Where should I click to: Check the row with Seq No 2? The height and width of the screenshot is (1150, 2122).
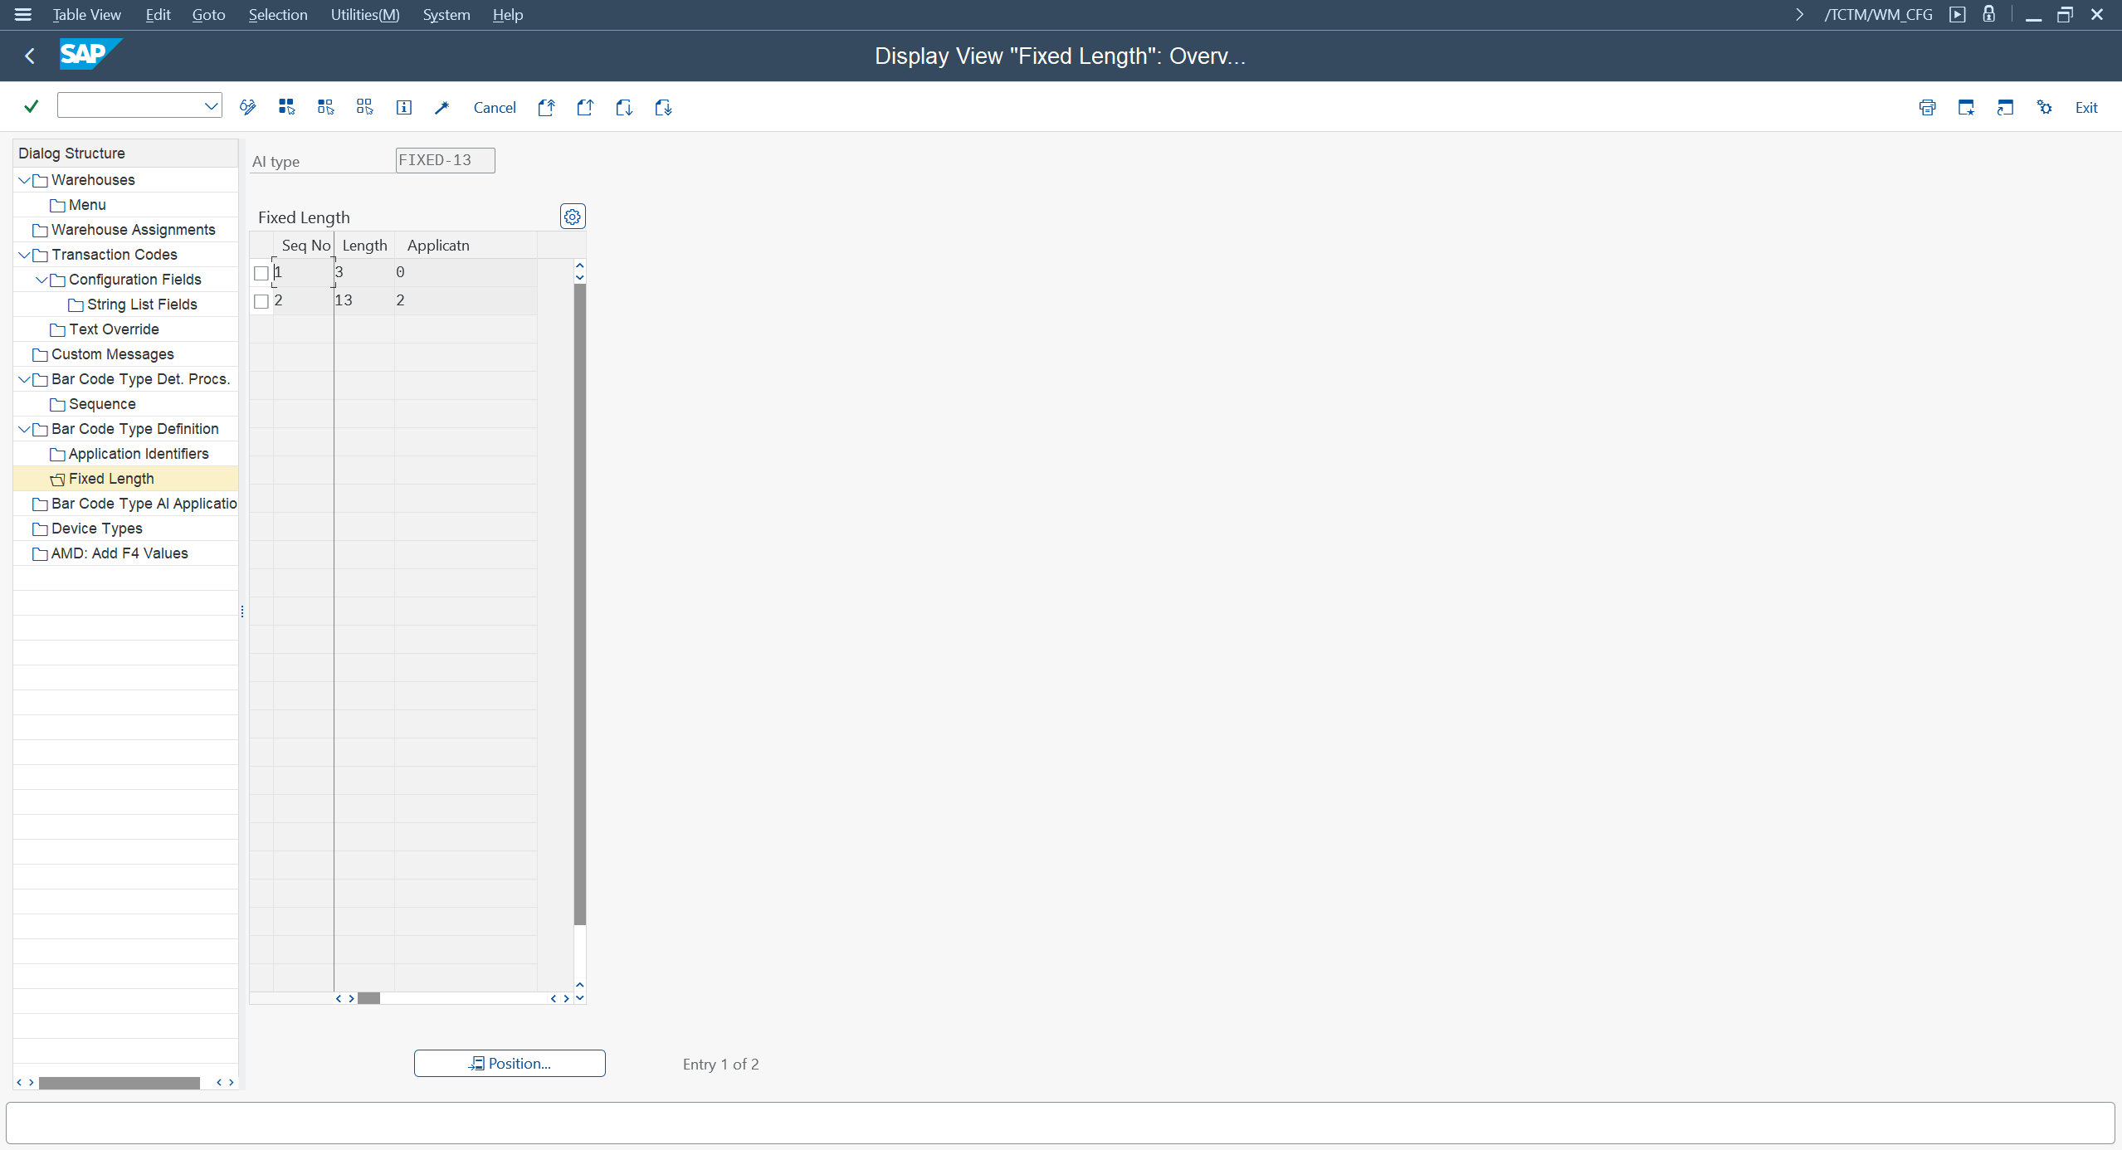tap(261, 301)
